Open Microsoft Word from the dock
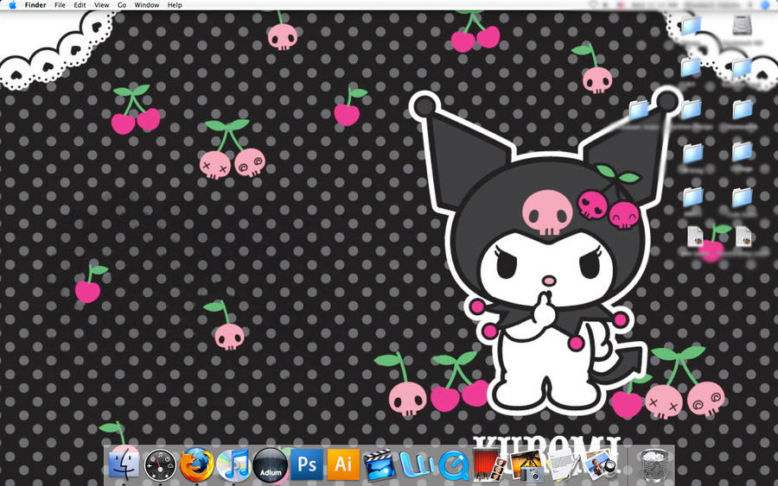Viewport: 778px width, 486px height. click(x=417, y=464)
